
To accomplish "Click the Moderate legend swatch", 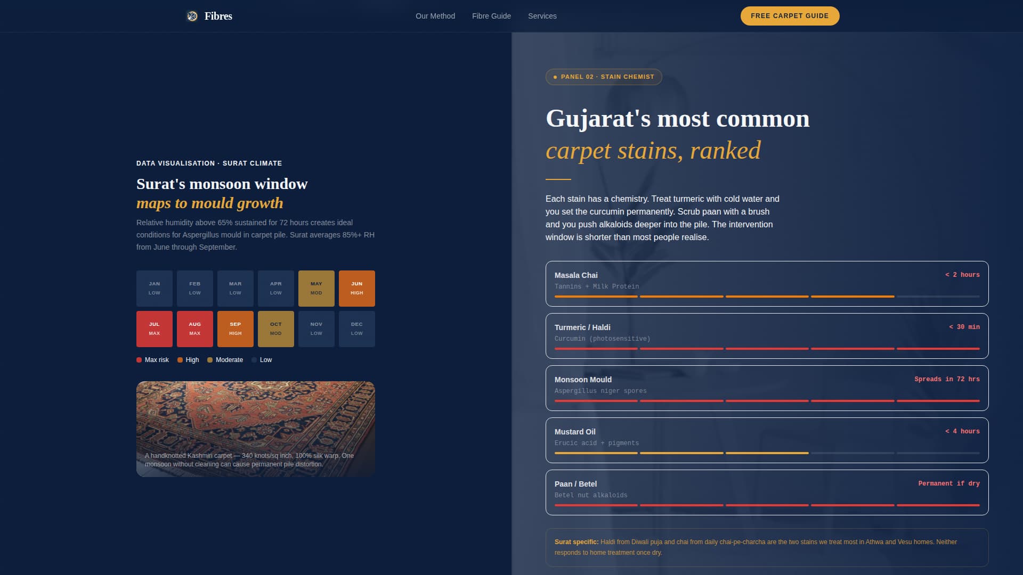I will point(210,360).
